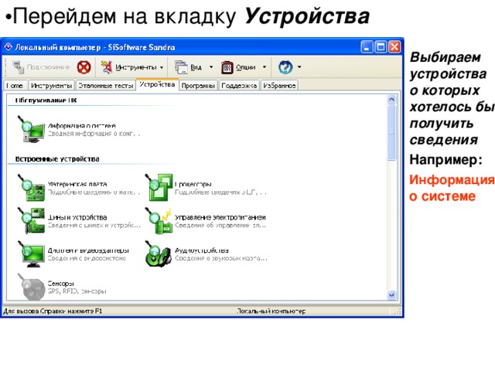Click the Инструменты toolbar icon
495x371 pixels.
click(107, 67)
